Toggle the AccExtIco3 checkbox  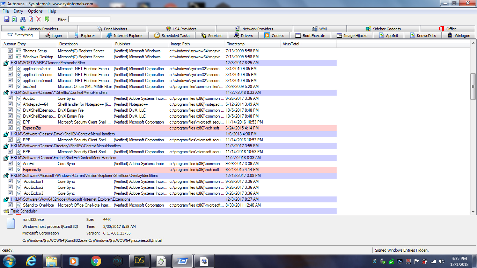coord(10,193)
